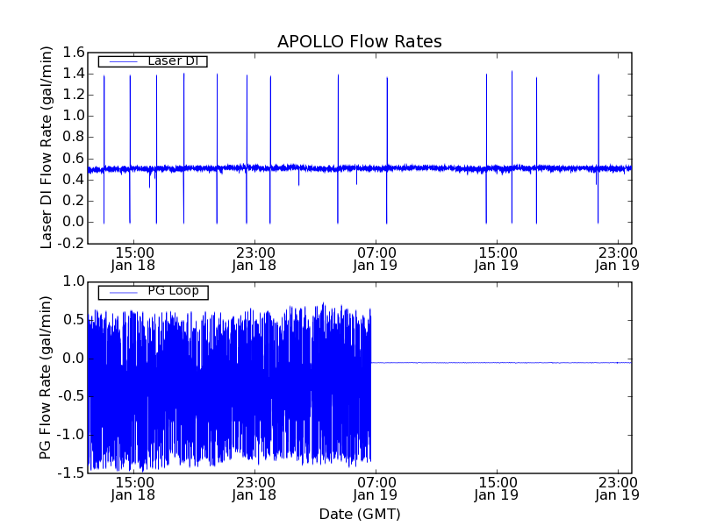Click the top plot's 07:00 Jan 19 tick label
This screenshot has width=702, height=526.
pyautogui.click(x=376, y=259)
